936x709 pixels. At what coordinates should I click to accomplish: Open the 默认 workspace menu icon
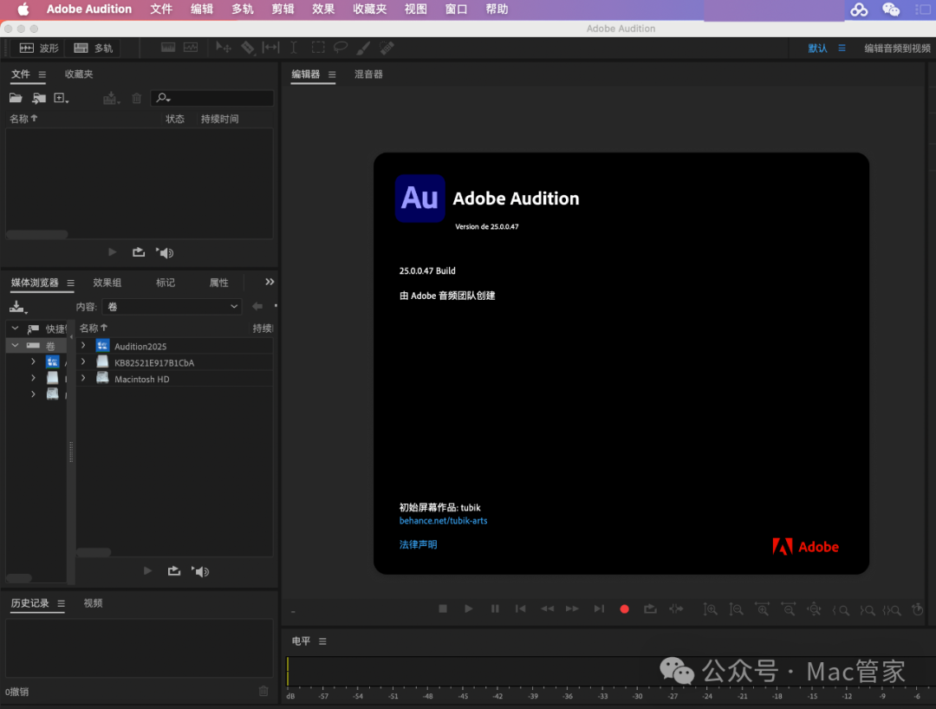[x=842, y=48]
